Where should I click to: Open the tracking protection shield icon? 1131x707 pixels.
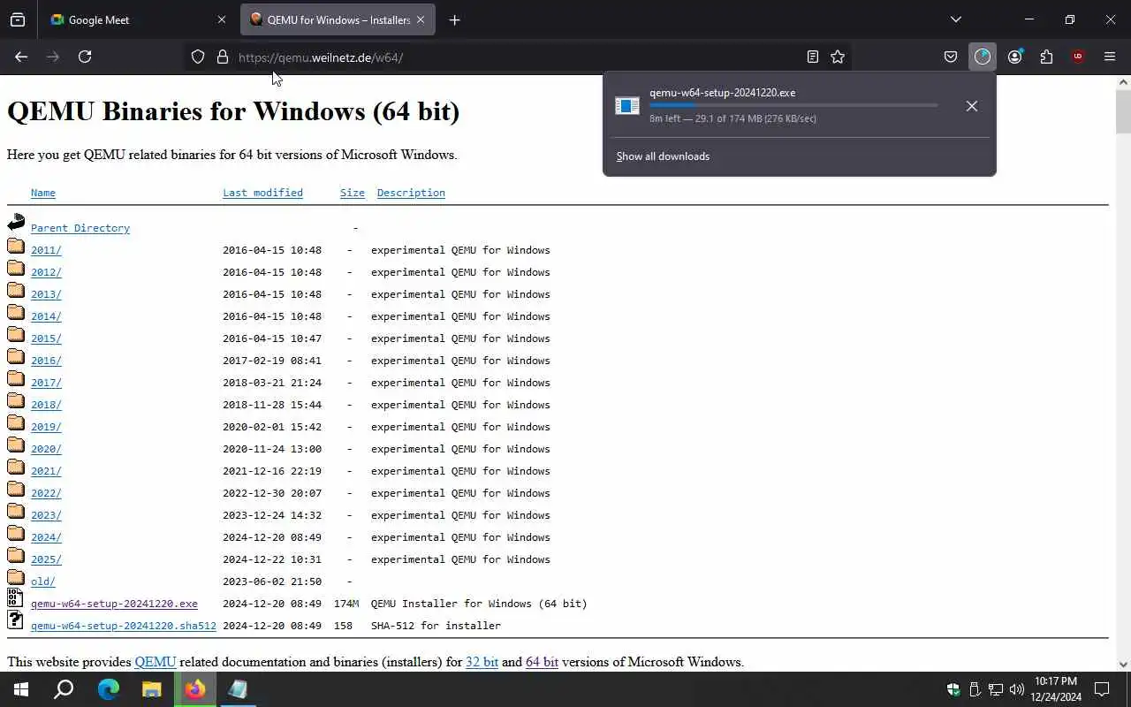click(x=198, y=57)
